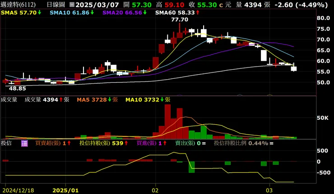Select the date 2025/03/07
The image size is (334, 194).
pyautogui.click(x=97, y=5)
